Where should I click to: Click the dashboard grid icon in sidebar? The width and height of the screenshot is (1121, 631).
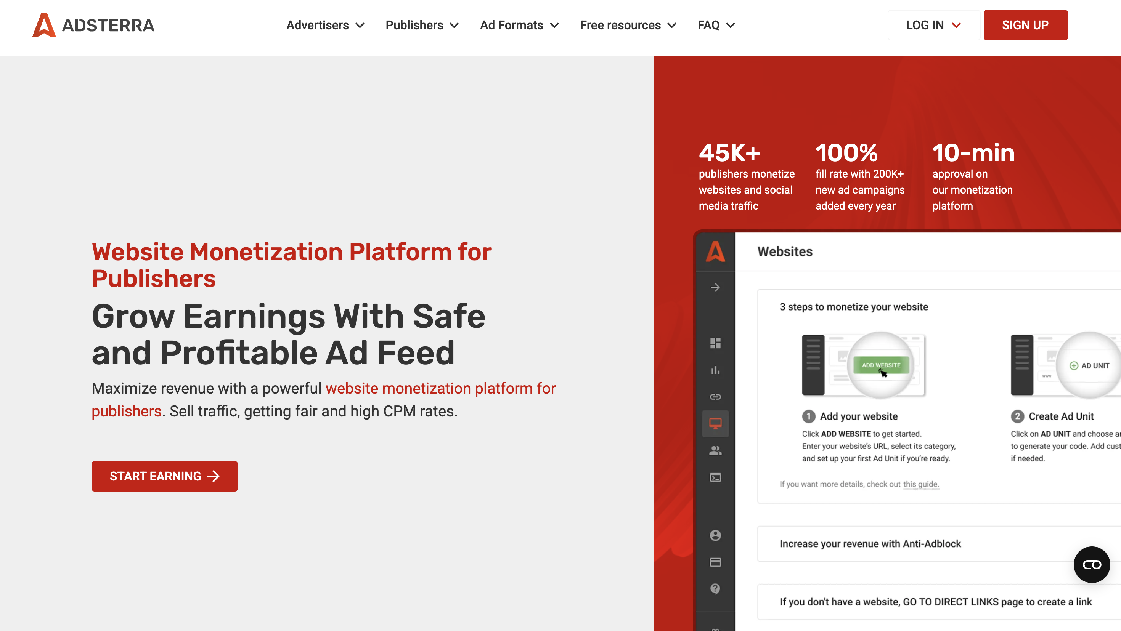pyautogui.click(x=715, y=343)
